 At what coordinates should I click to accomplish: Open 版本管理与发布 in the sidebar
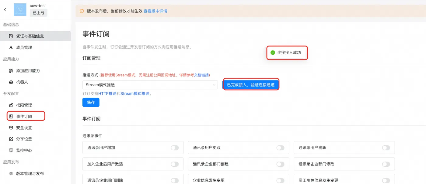click(35, 174)
